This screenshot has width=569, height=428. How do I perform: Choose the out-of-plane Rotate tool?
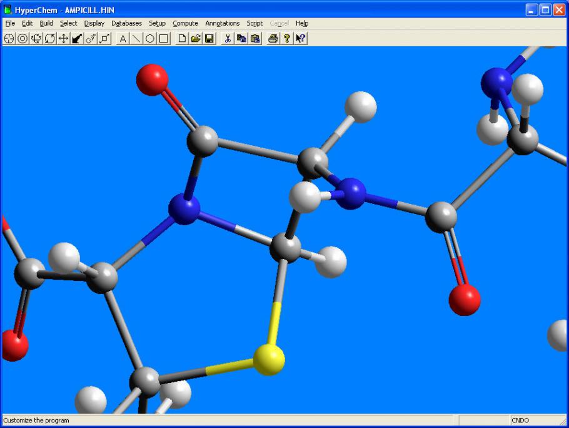(36, 38)
